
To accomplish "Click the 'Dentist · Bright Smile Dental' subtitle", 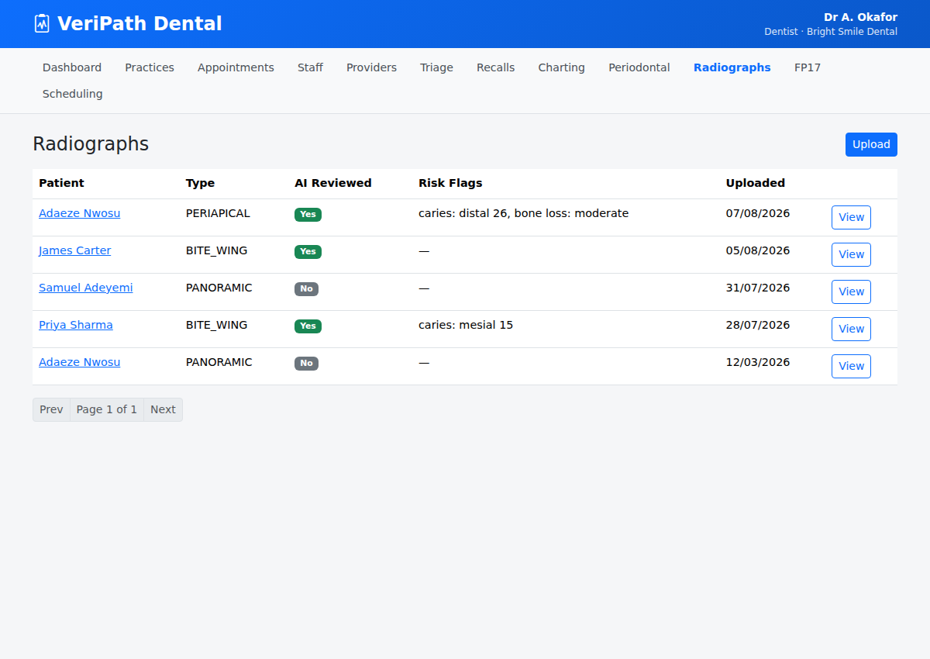I will click(831, 32).
